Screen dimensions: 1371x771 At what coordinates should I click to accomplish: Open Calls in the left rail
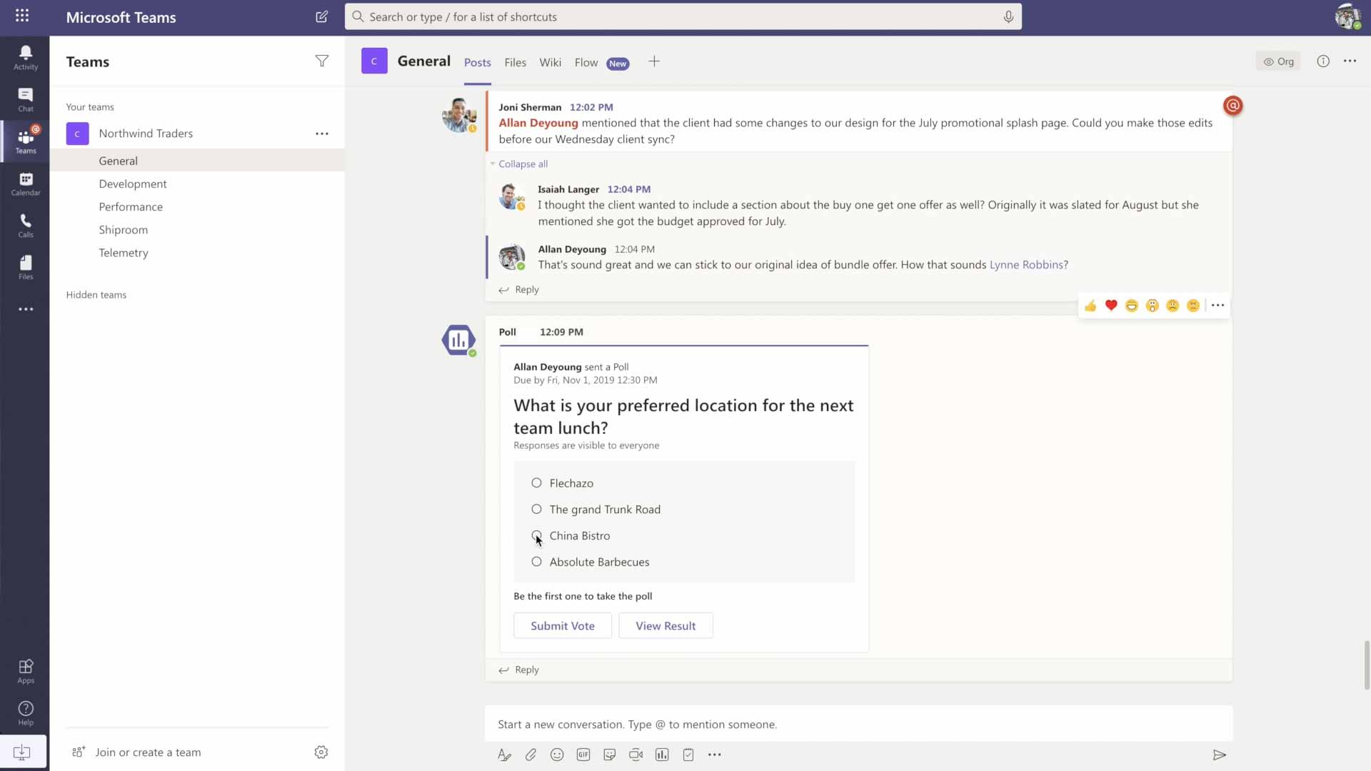(26, 226)
